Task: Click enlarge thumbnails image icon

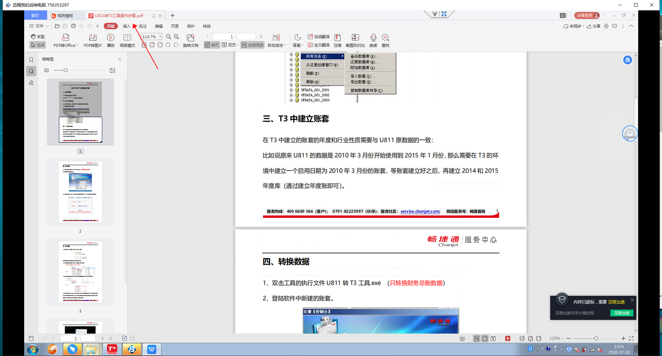Action: 112,70
